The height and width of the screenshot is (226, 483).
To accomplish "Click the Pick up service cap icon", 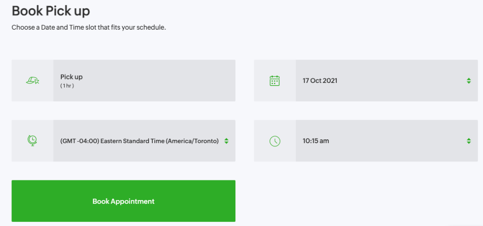I will point(33,81).
